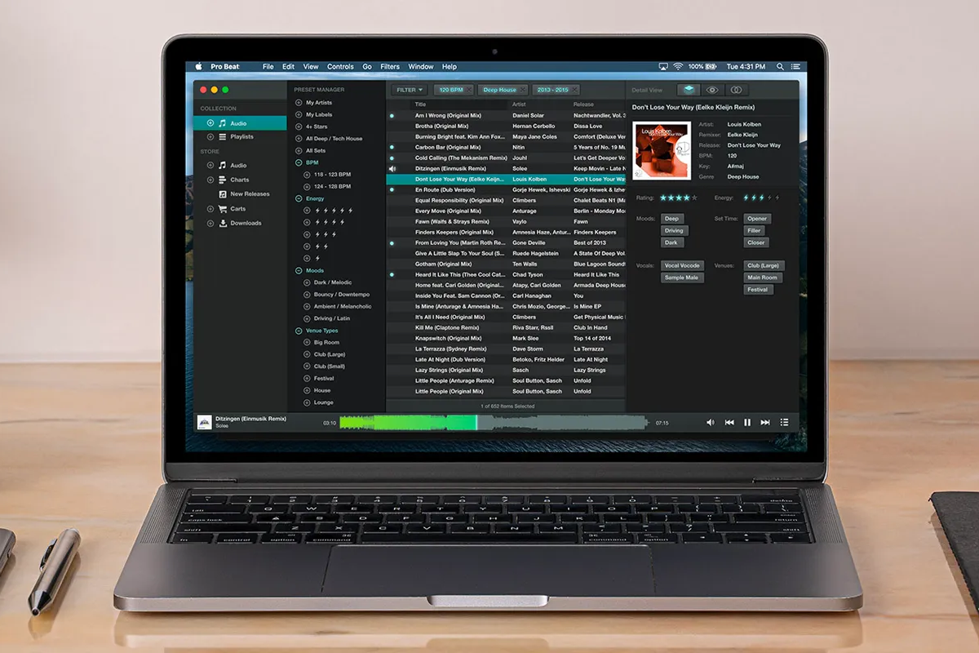Open the Filters menu in menu bar

[390, 67]
